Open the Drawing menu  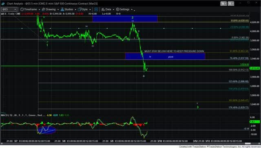click(51, 9)
